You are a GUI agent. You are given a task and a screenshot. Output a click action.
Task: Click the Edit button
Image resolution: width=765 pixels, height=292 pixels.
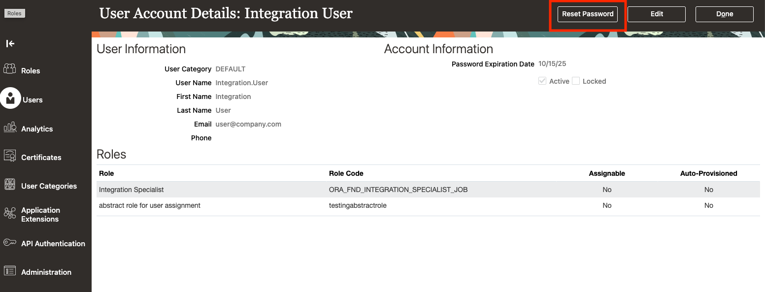656,14
